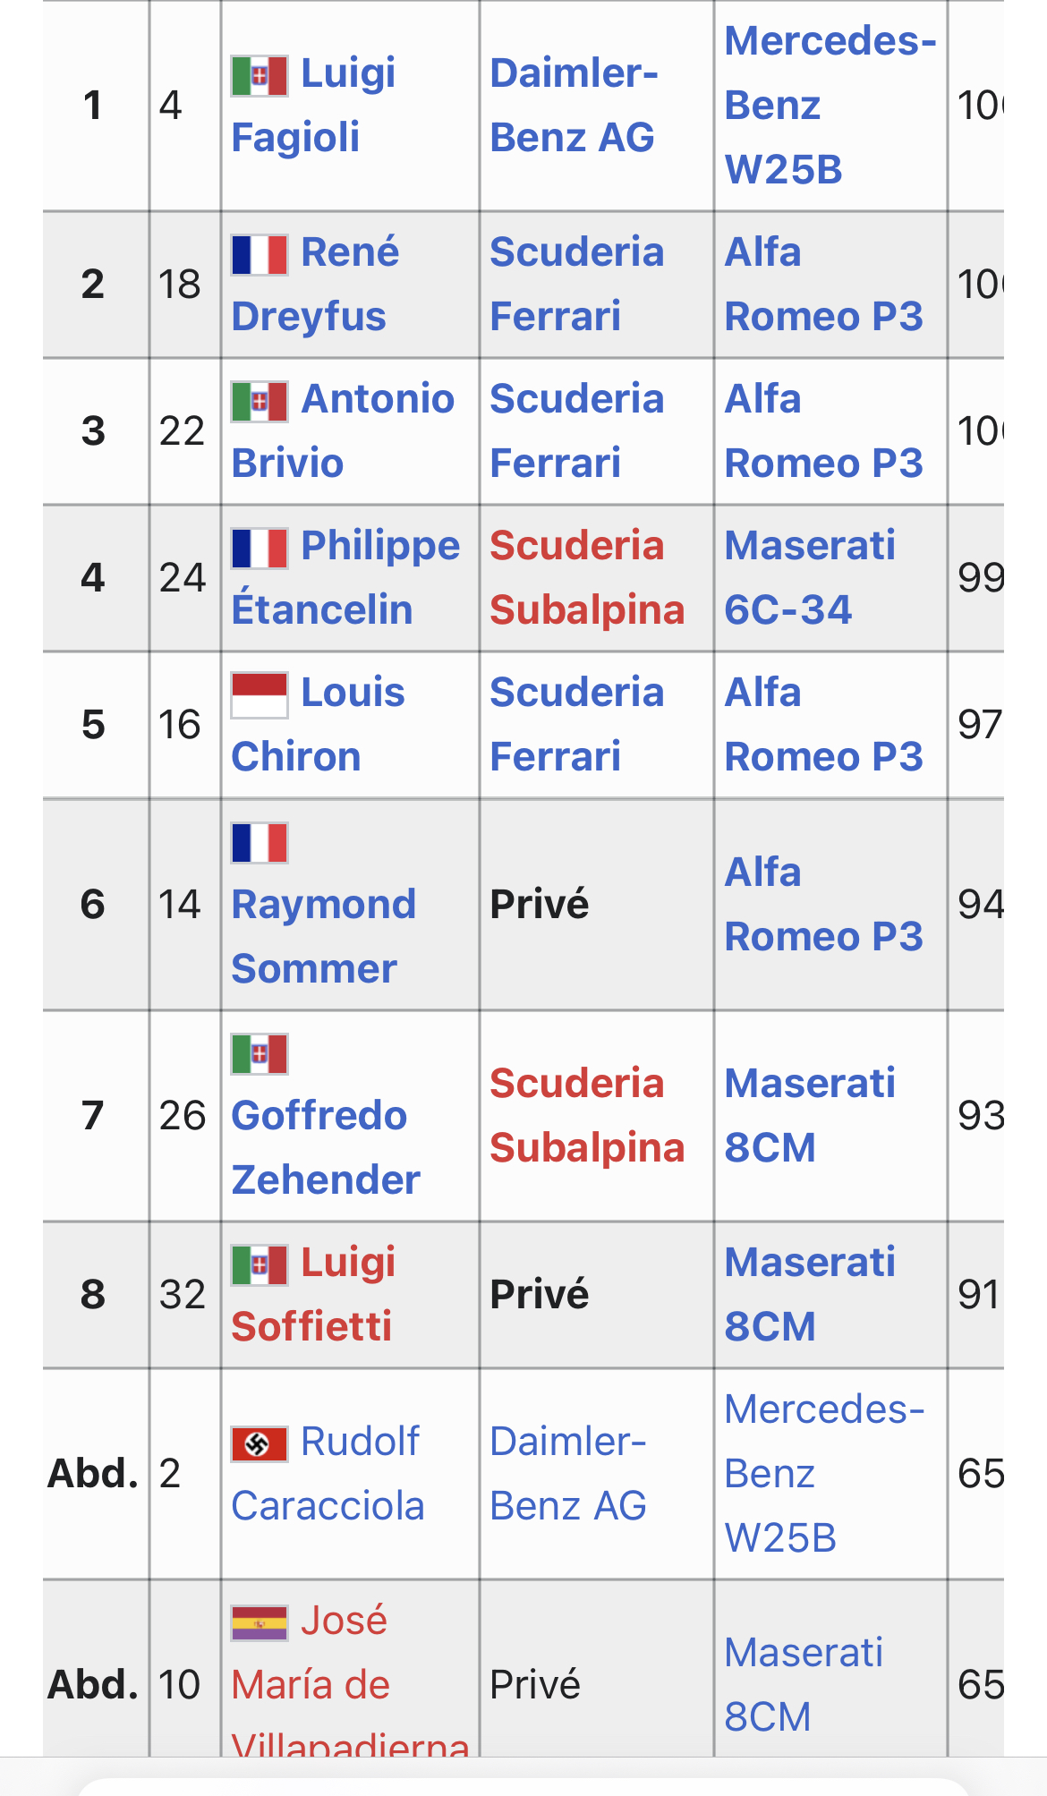Screen dimensions: 1047x1796
Task: Click the Italian flag beside Antonio Brivio
Action: (x=260, y=402)
